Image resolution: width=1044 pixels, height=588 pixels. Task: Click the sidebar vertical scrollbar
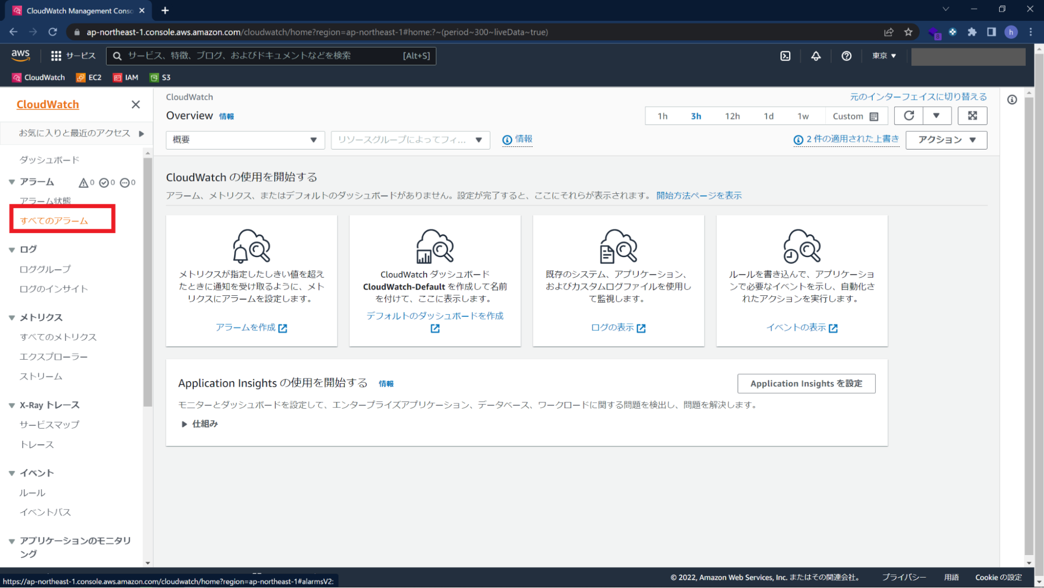click(x=148, y=282)
